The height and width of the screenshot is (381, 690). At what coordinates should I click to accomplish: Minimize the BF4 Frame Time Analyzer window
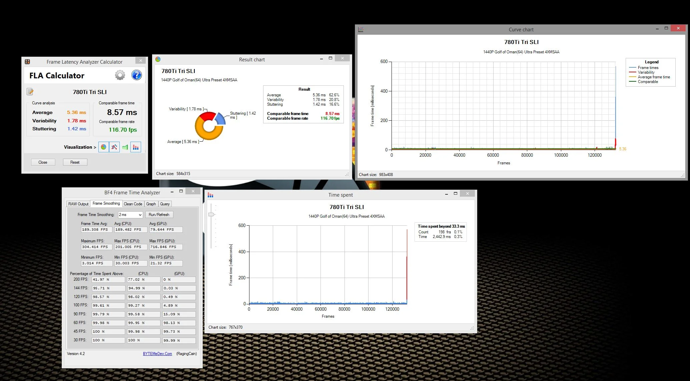[x=172, y=192]
